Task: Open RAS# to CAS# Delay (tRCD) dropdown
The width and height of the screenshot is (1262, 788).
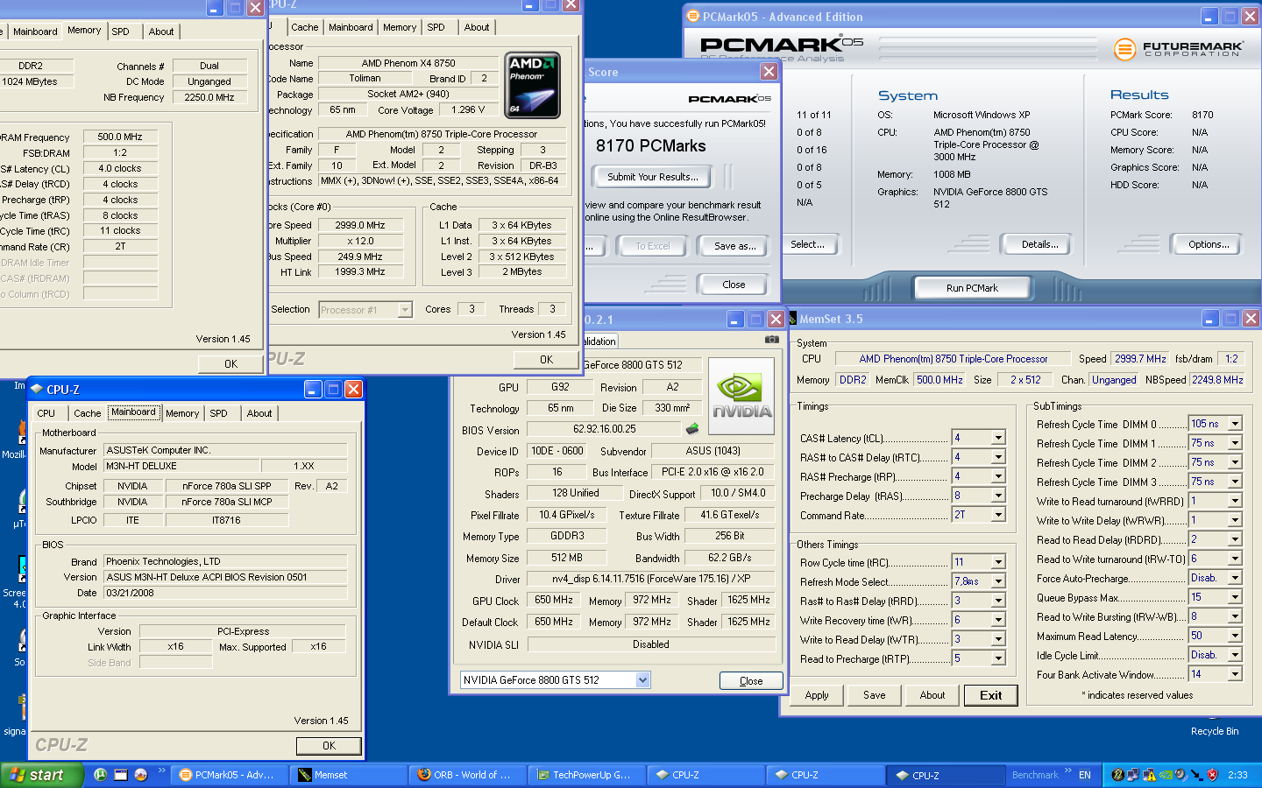Action: pyautogui.click(x=998, y=457)
